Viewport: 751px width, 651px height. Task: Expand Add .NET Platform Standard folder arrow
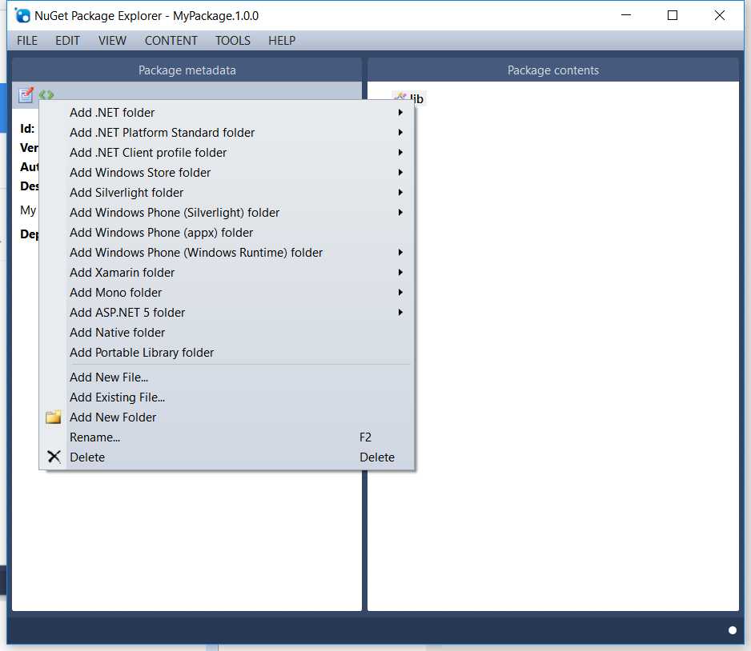pyautogui.click(x=400, y=133)
